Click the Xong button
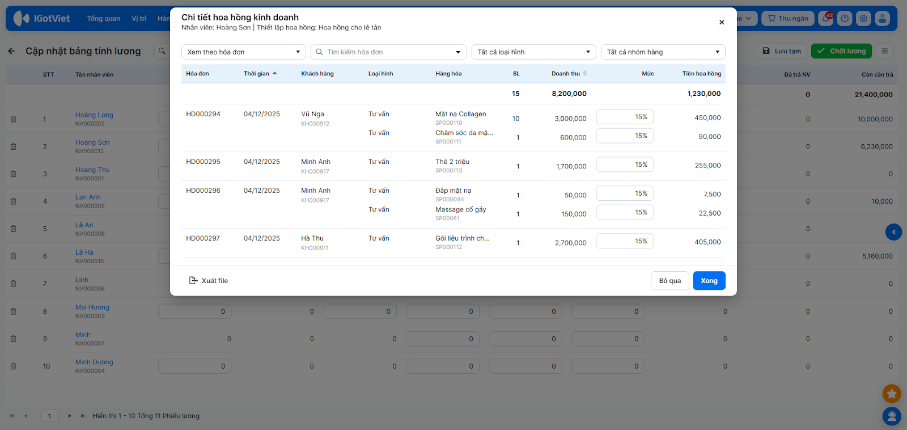Viewport: 907px width, 430px height. (709, 281)
